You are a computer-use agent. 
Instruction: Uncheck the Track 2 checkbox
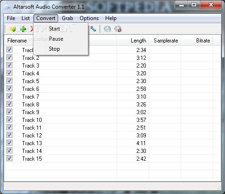click(x=9, y=58)
